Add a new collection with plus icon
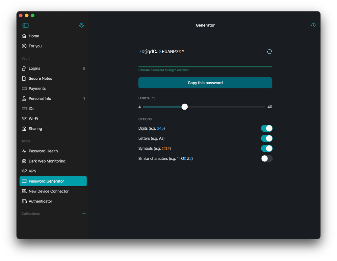Screen dimensions: 337x261 coord(84,214)
